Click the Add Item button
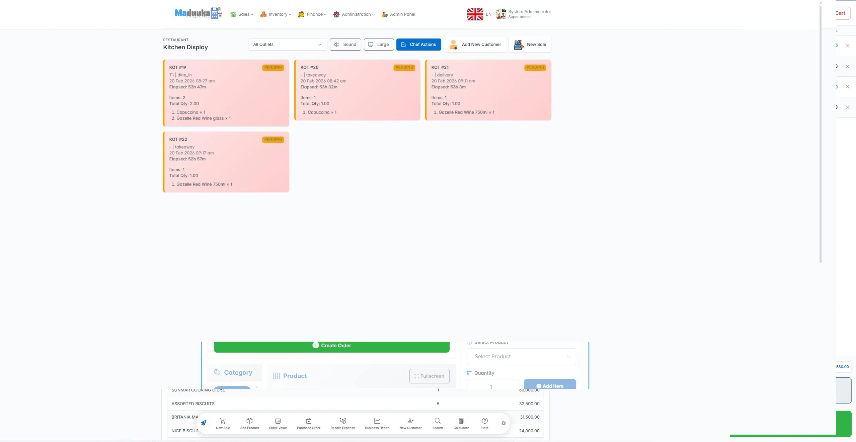Screen dimensions: 856x442 pyautogui.click(x=550, y=384)
